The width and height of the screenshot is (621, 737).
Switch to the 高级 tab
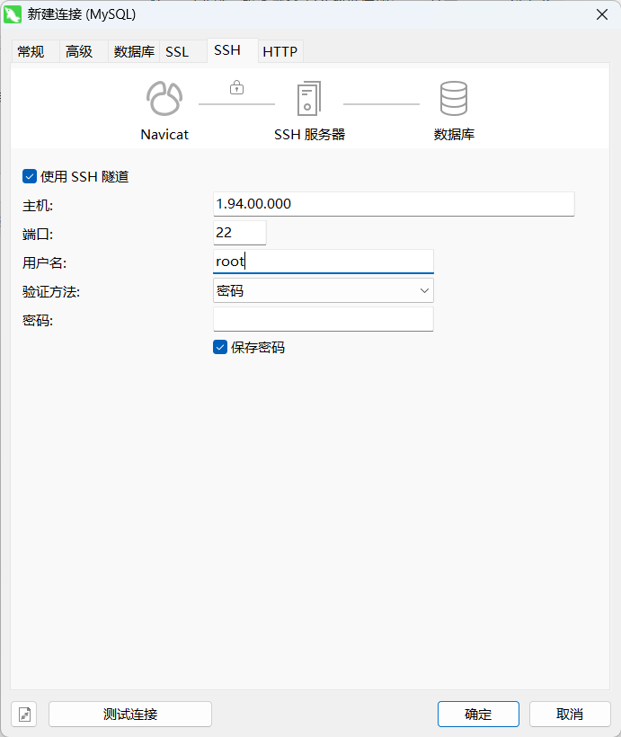[x=79, y=52]
